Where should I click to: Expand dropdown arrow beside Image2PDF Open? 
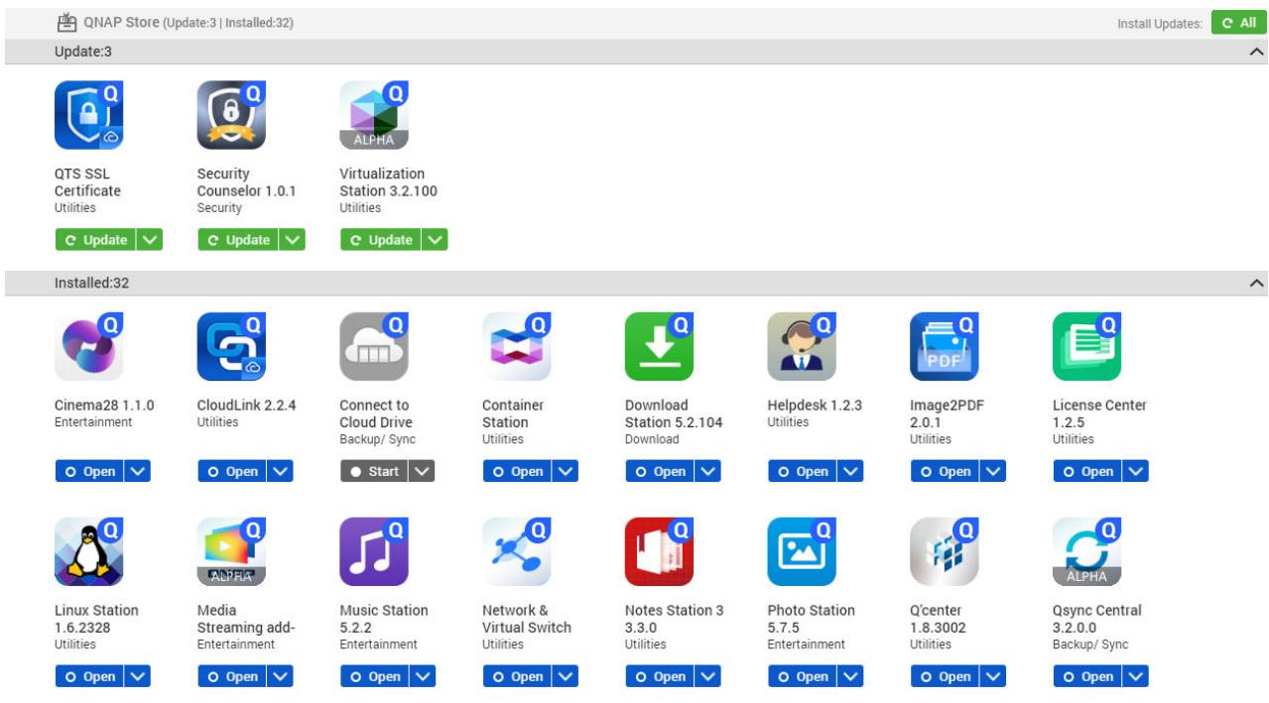click(x=994, y=472)
